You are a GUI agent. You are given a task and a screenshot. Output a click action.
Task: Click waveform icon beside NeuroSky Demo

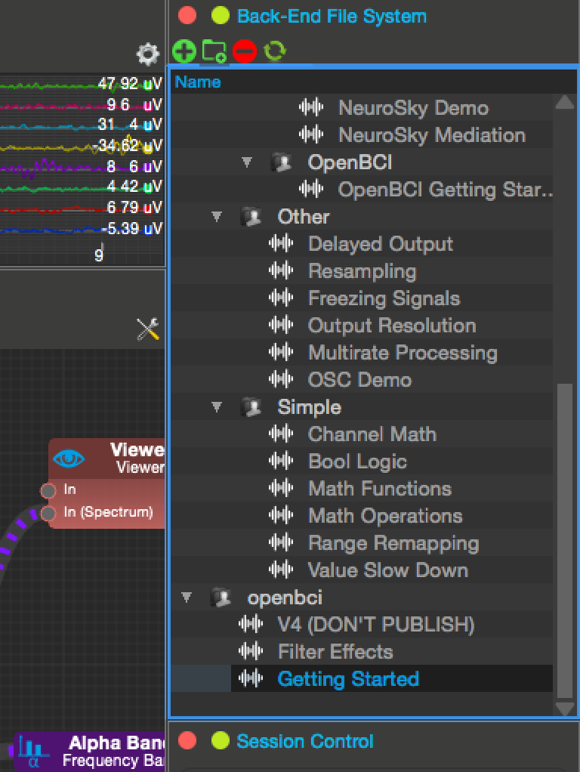311,107
